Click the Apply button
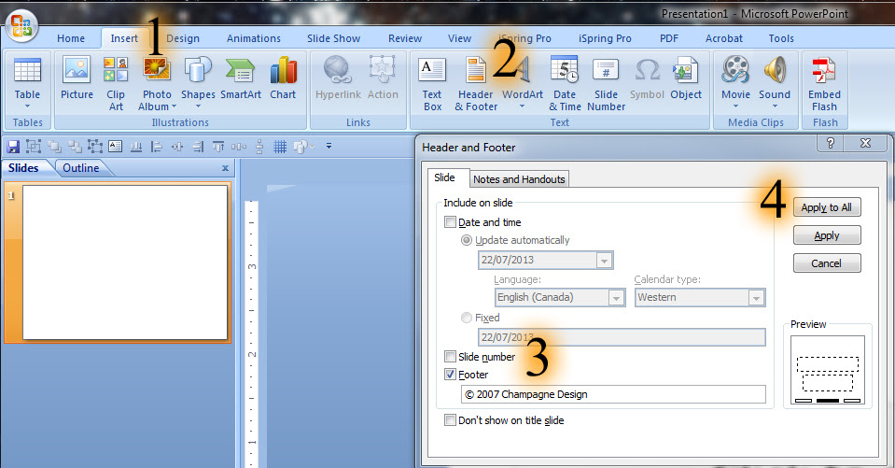Viewport: 895px width, 468px height. (x=827, y=235)
